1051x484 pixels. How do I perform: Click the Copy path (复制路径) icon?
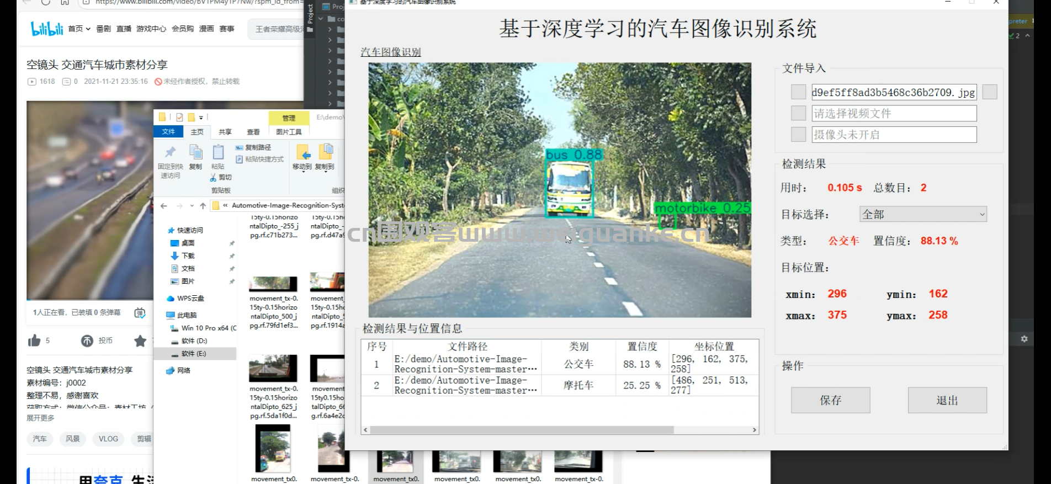[x=239, y=147]
